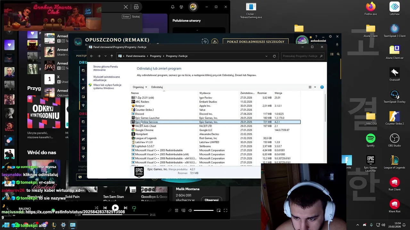Click Panel sterowania breadcrumb
410x230 pixels.
point(135,56)
